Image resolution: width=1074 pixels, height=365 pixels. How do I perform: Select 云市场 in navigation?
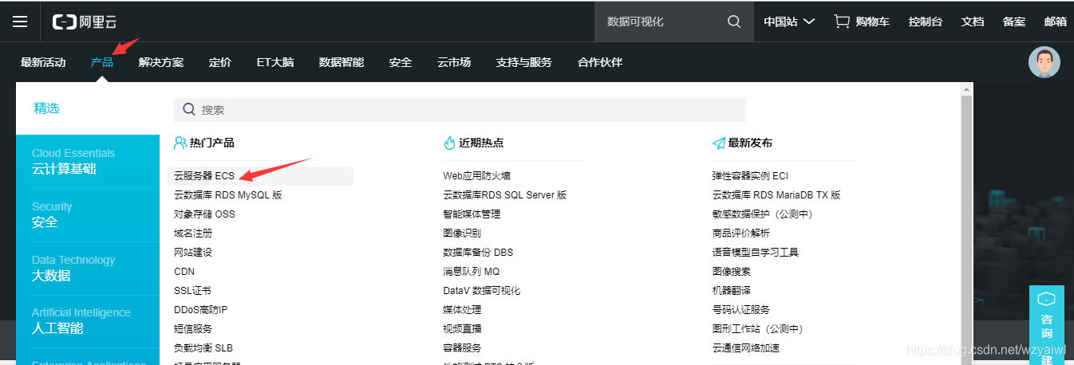pyautogui.click(x=454, y=62)
